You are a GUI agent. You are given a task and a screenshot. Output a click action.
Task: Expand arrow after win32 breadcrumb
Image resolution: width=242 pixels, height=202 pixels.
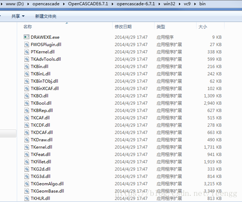pyautogui.click(x=180, y=4)
